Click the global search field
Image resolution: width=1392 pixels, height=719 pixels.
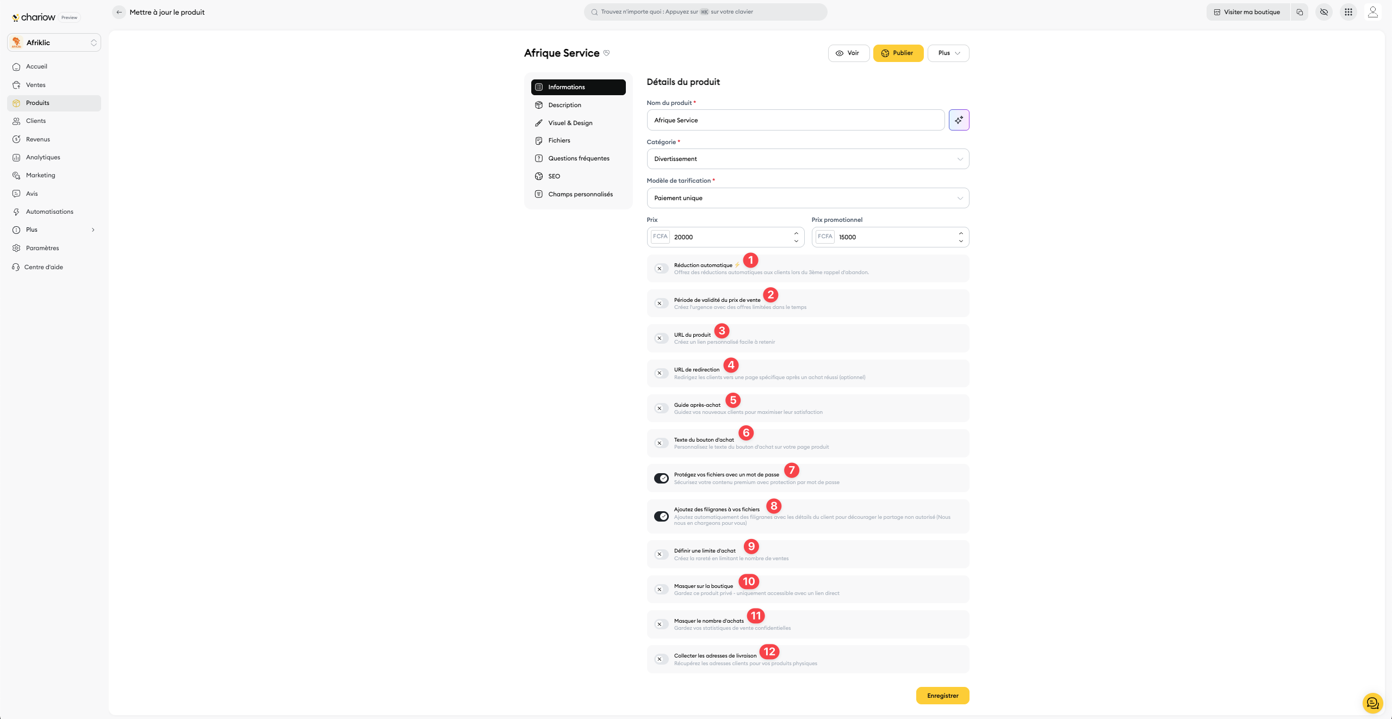point(705,12)
